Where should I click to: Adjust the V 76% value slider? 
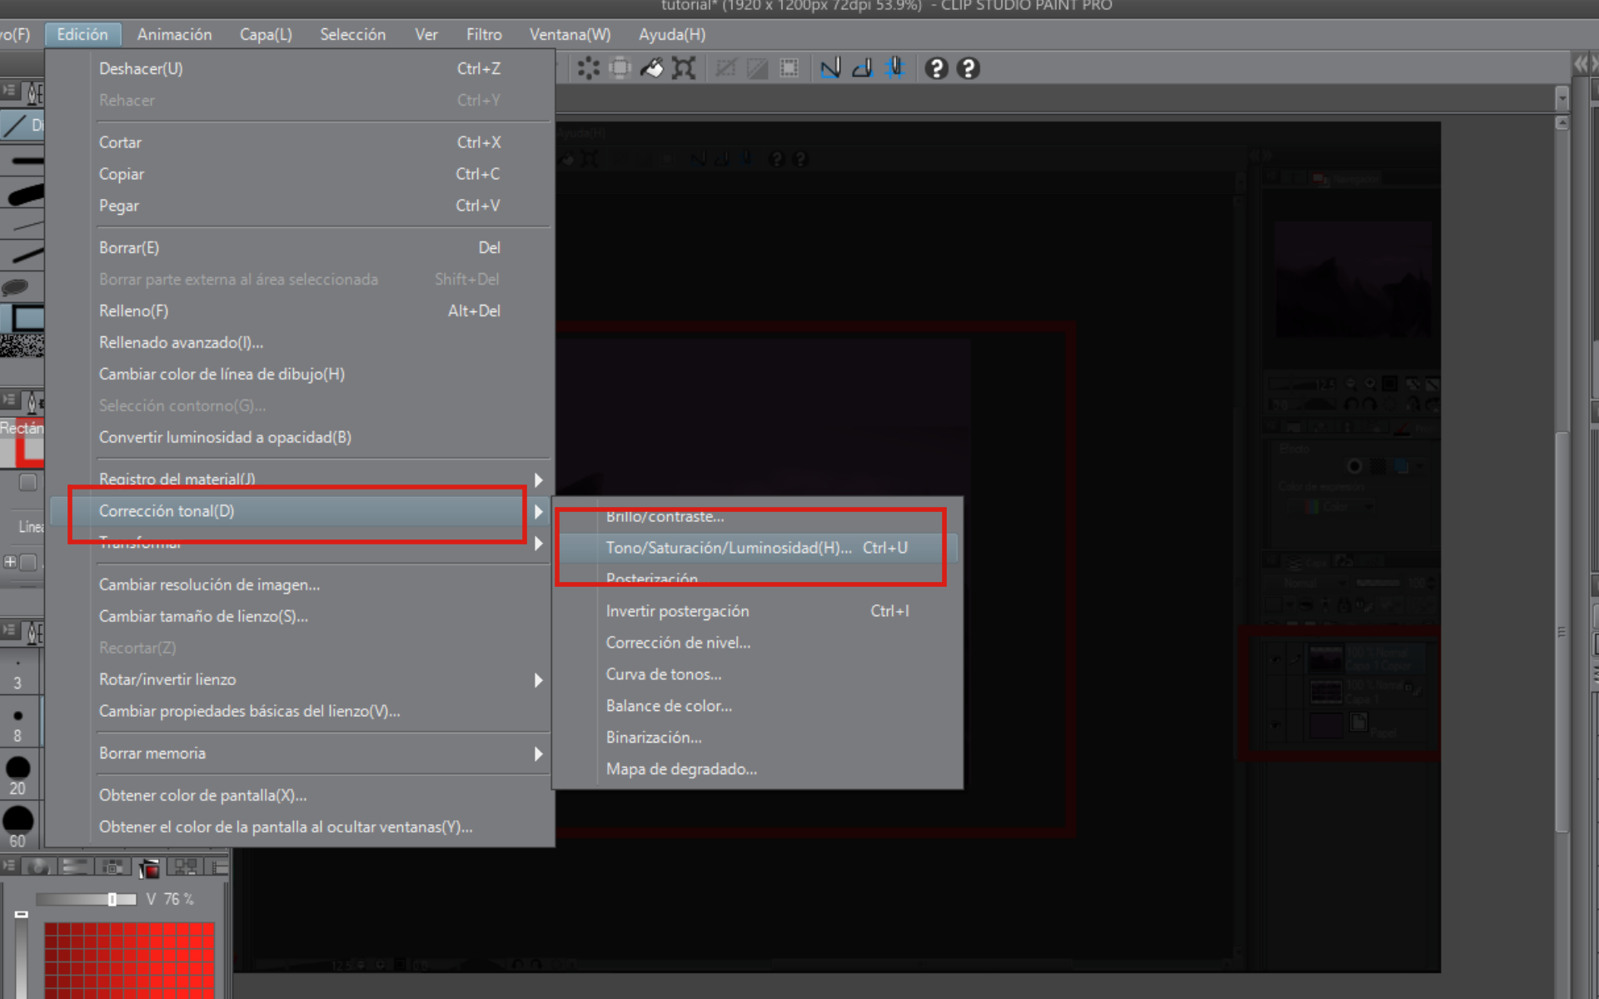pyautogui.click(x=112, y=899)
